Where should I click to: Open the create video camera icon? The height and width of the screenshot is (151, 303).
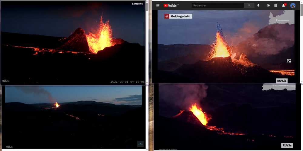268,5
